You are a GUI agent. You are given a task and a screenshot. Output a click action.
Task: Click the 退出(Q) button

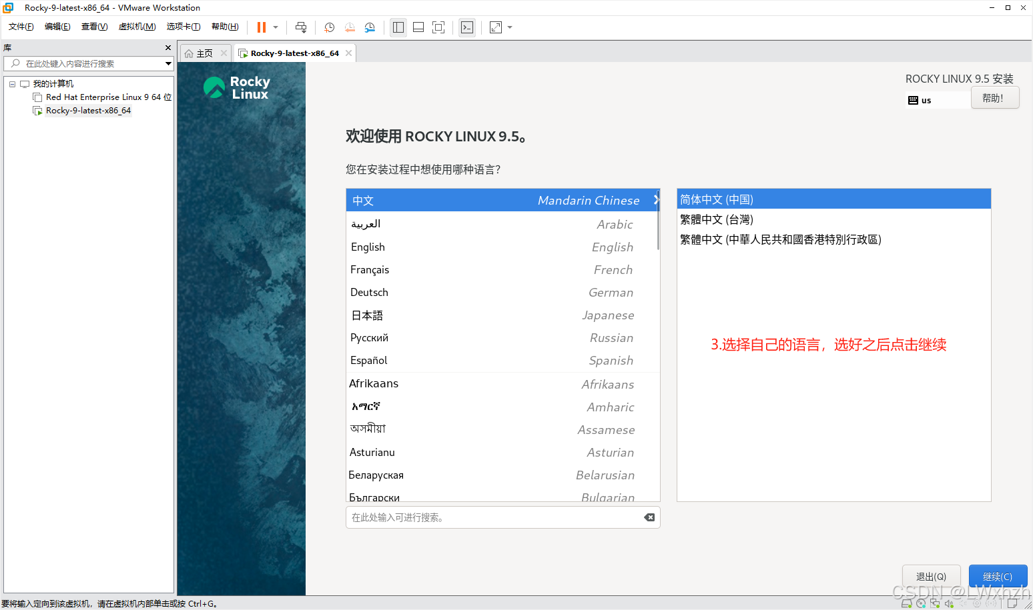tap(931, 577)
